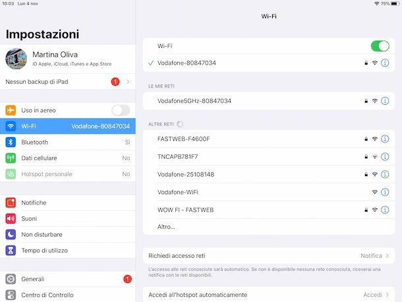
Task: Tap the status bar Wi-Fi indicator
Action: (x=376, y=3)
